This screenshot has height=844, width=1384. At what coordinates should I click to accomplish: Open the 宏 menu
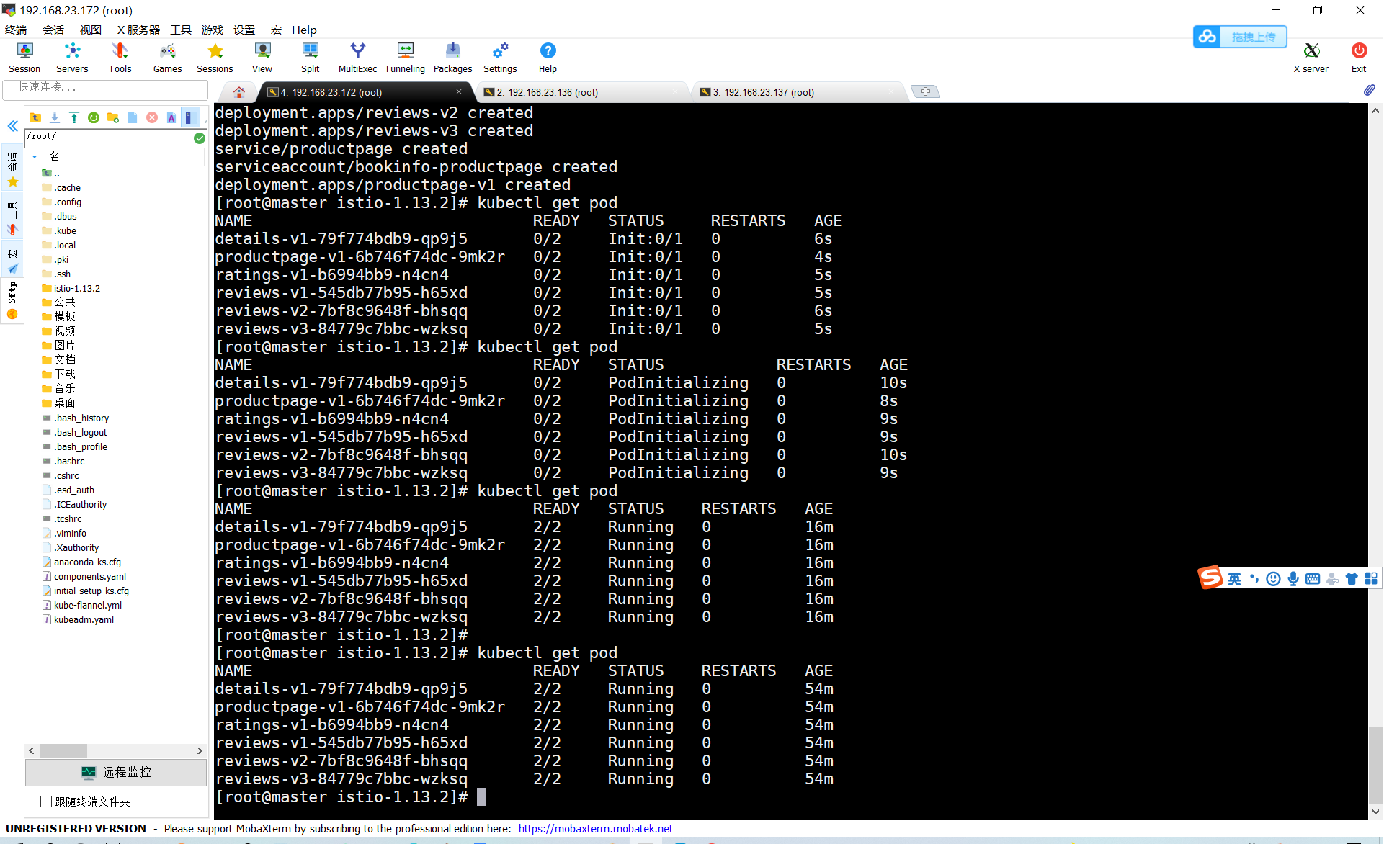pos(276,30)
